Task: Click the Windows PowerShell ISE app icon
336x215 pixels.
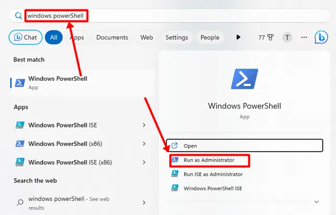Action: pos(19,125)
